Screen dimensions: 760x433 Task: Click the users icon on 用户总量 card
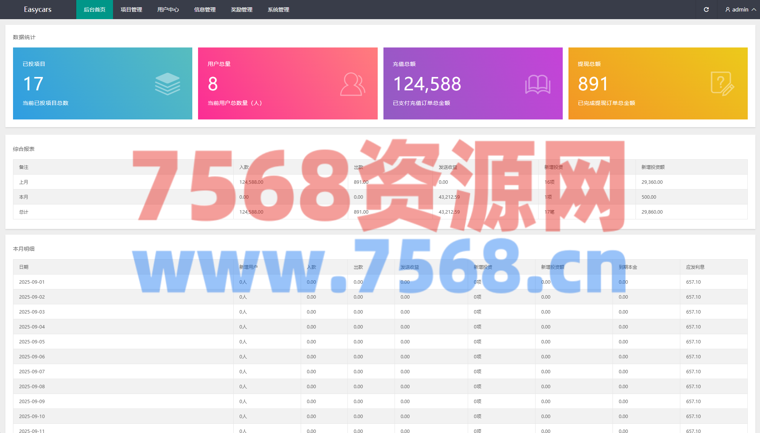pyautogui.click(x=352, y=84)
